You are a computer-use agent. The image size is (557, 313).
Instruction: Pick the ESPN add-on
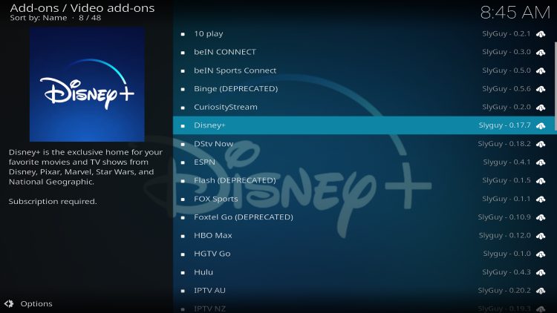pyautogui.click(x=363, y=162)
